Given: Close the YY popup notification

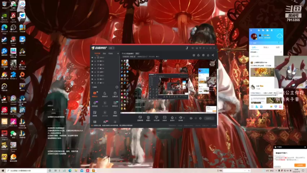Looking at the screenshot, I should [305, 147].
